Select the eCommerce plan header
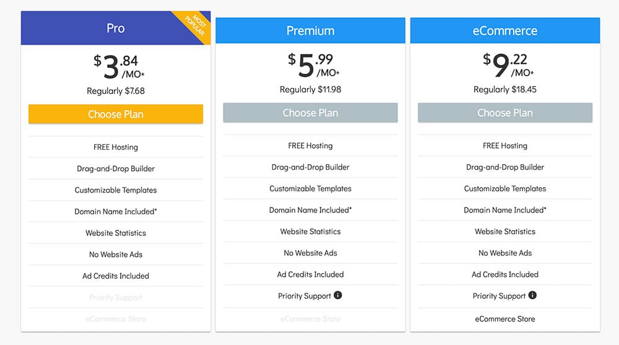 click(x=505, y=30)
